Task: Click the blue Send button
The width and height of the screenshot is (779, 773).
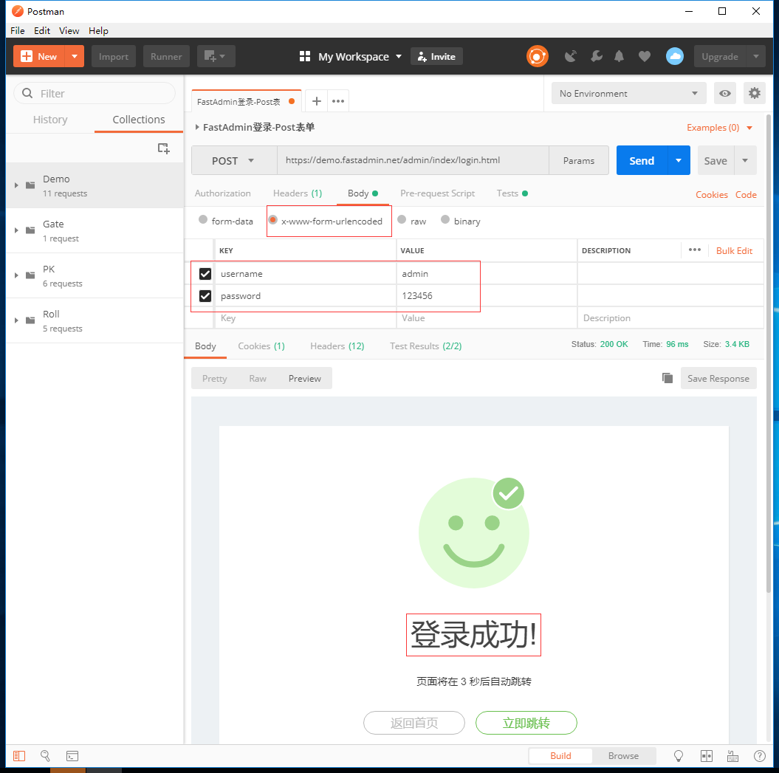Action: click(642, 160)
